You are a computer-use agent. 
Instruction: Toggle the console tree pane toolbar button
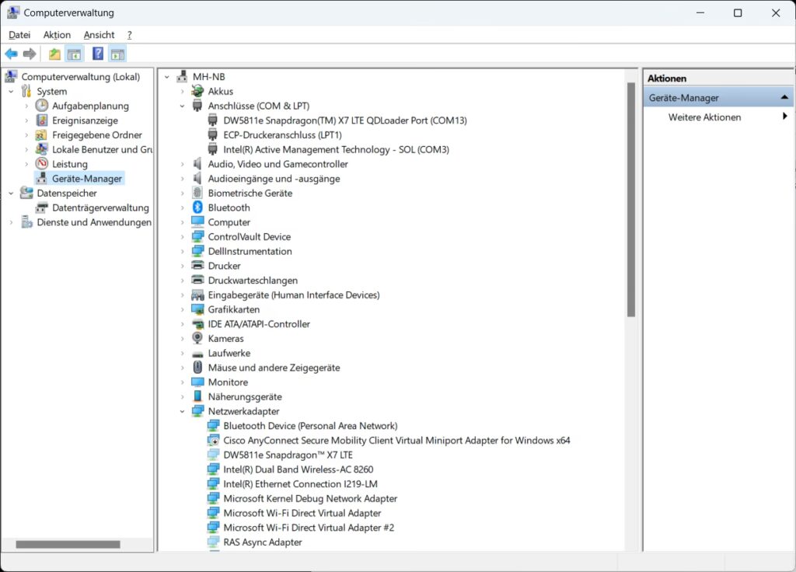coord(74,54)
